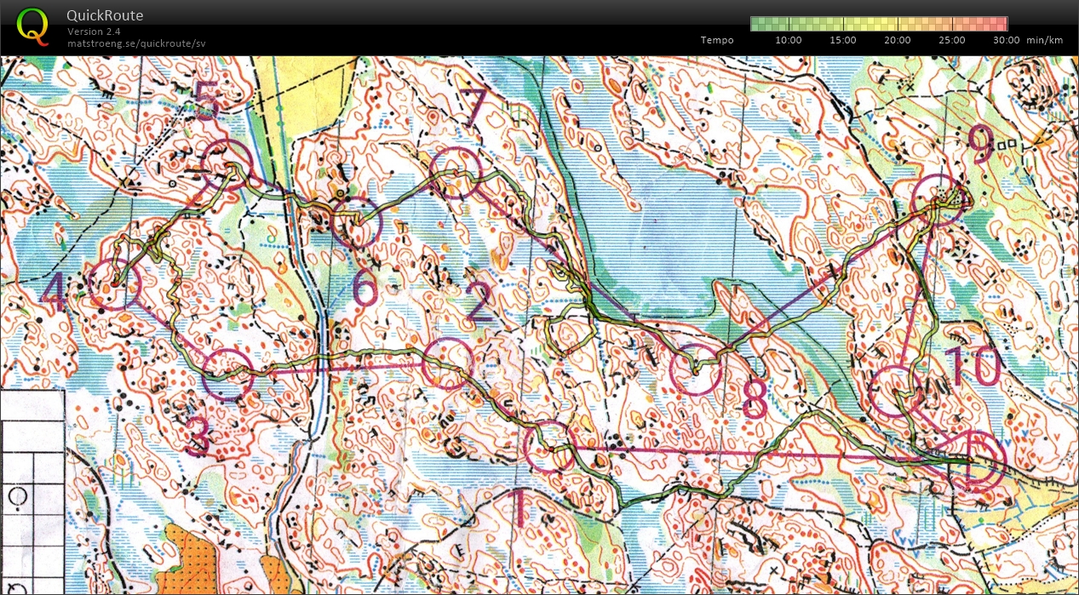Screen dimensions: 1079x595
Task: Click the Tempo color gradient bar
Action: [x=879, y=24]
